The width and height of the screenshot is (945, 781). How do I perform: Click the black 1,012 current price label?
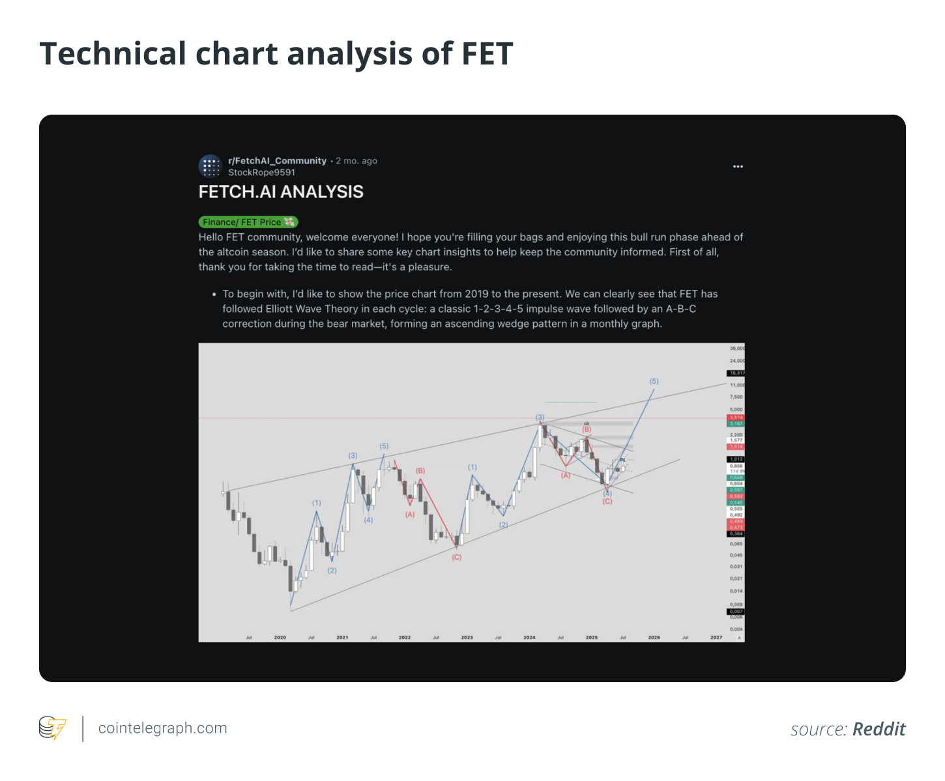click(x=736, y=459)
